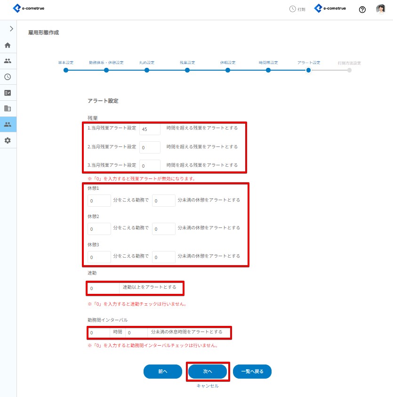Expand the sidebar with the chevron arrow

[11, 29]
